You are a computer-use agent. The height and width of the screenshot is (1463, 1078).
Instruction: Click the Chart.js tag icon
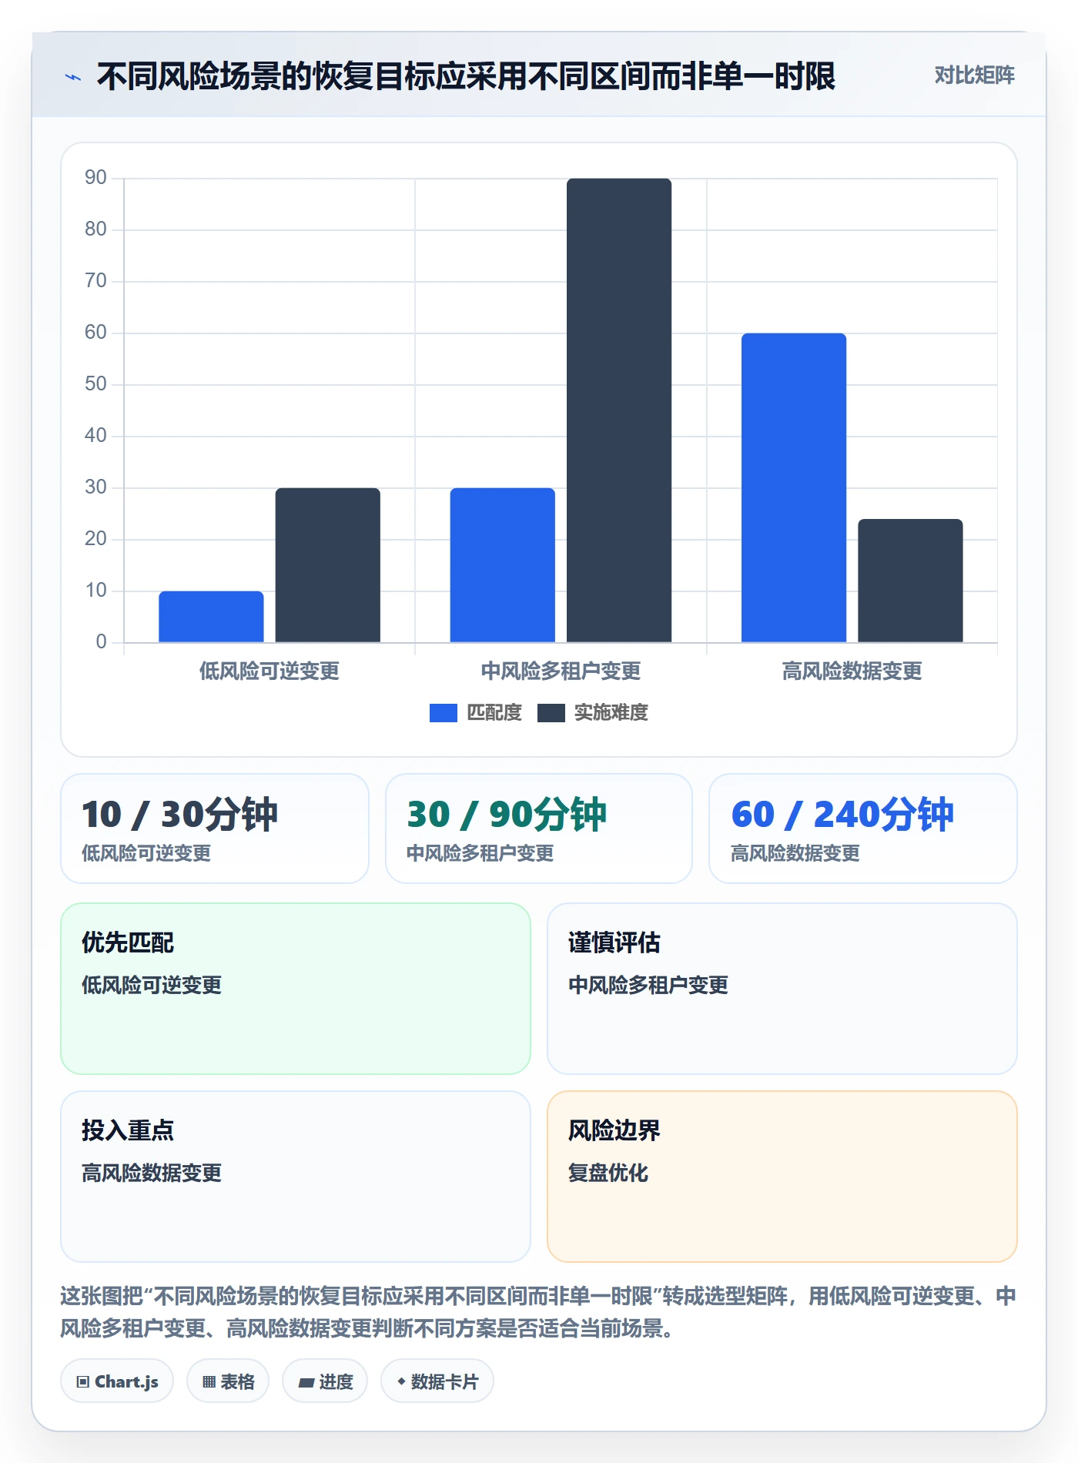pyautogui.click(x=83, y=1381)
